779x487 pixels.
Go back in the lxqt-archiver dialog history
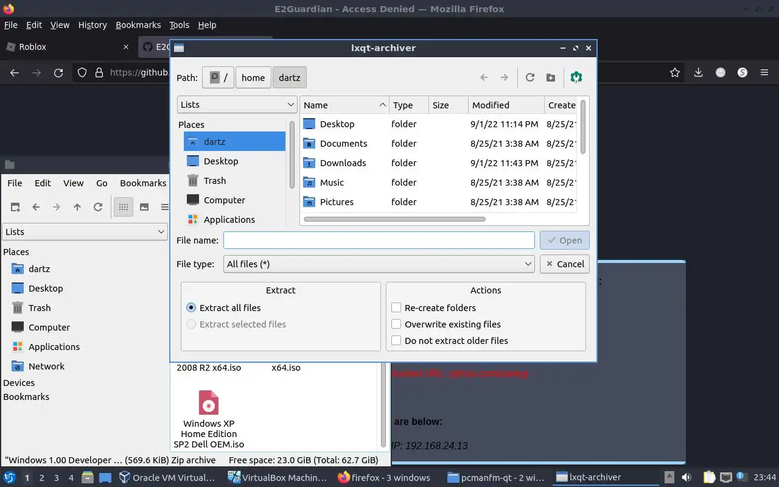pyautogui.click(x=484, y=77)
